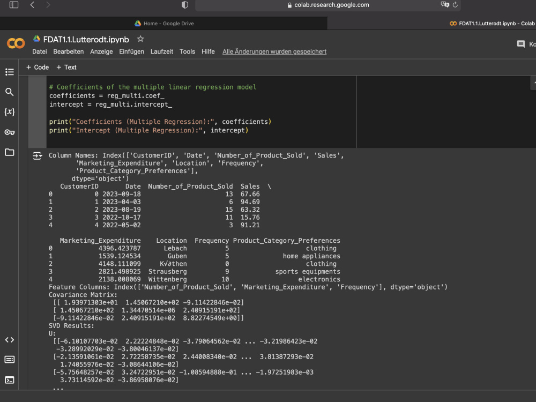Open the comments icon in header
Image resolution: width=536 pixels, height=402 pixels.
521,44
